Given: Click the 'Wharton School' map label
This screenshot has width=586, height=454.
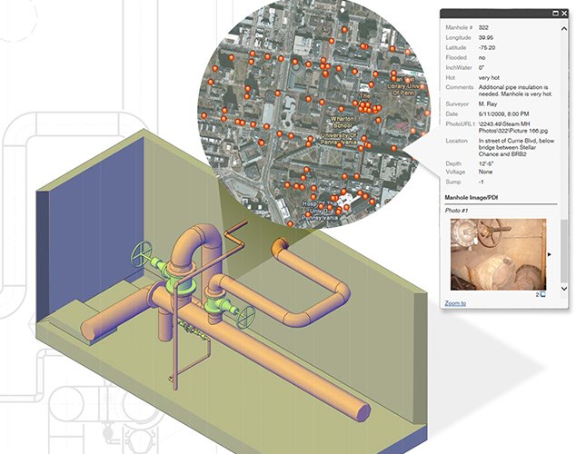Looking at the screenshot, I should (x=342, y=122).
